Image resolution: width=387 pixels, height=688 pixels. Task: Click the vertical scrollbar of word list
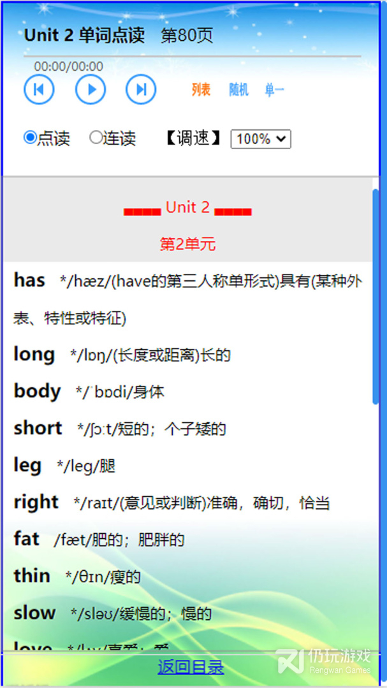pyautogui.click(x=375, y=296)
